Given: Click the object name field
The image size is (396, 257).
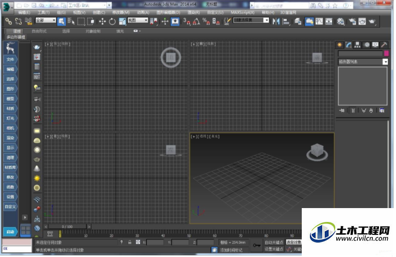Looking at the screenshot, I should [x=360, y=54].
